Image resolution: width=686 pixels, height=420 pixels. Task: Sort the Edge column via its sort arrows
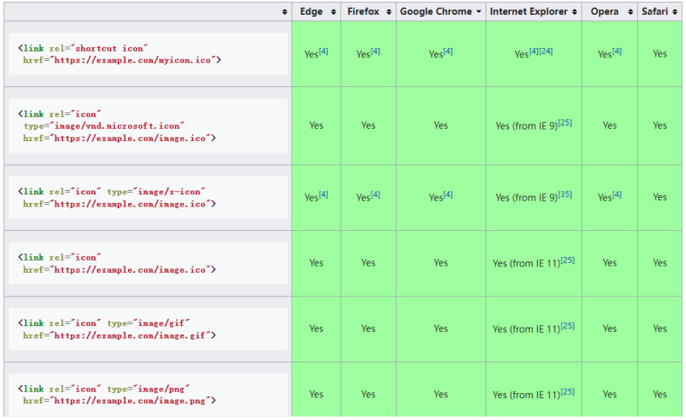pyautogui.click(x=333, y=12)
